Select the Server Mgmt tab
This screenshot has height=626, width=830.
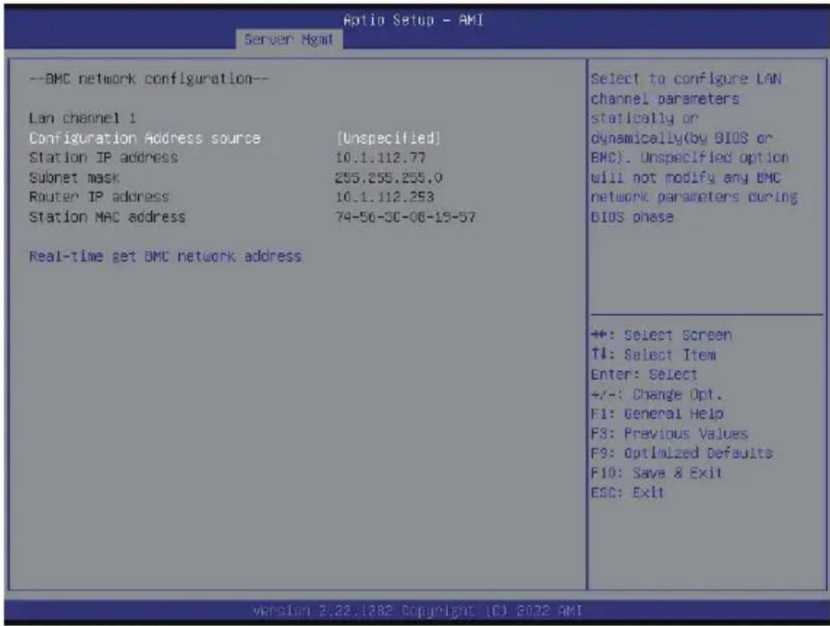pos(289,39)
